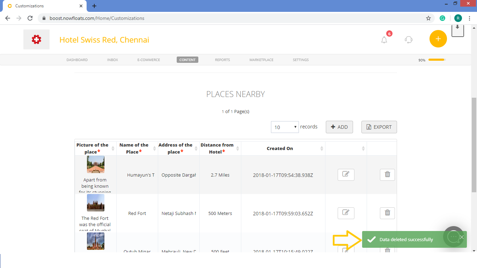Go back to previous page
477x268 pixels.
8,18
